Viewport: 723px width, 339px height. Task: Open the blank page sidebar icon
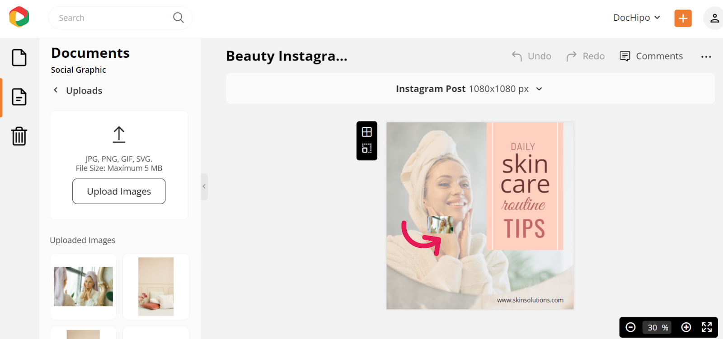click(19, 58)
